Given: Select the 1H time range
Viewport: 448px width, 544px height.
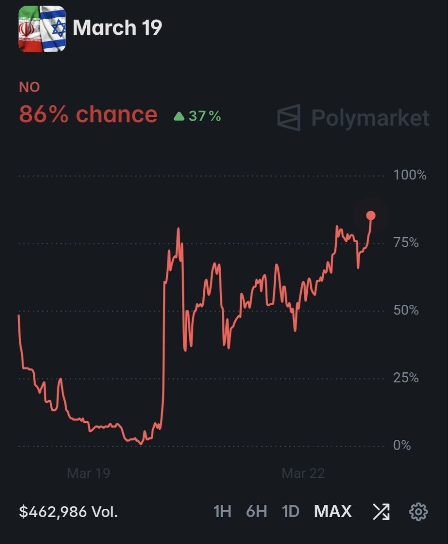Looking at the screenshot, I should click(222, 512).
